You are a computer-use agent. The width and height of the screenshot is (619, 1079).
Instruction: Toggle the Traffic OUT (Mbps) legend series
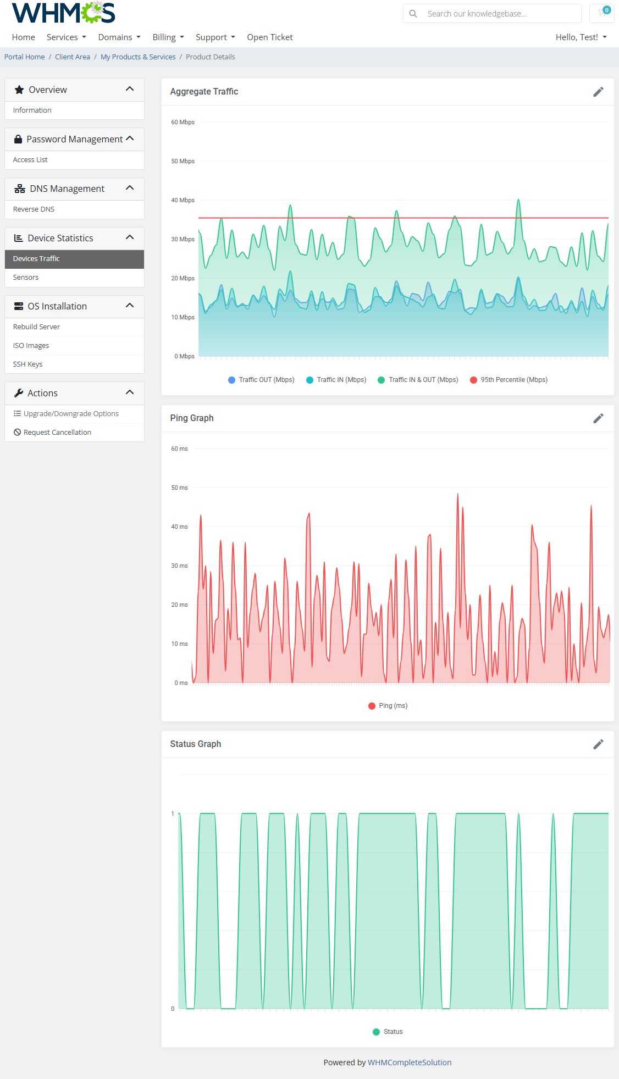(x=261, y=380)
